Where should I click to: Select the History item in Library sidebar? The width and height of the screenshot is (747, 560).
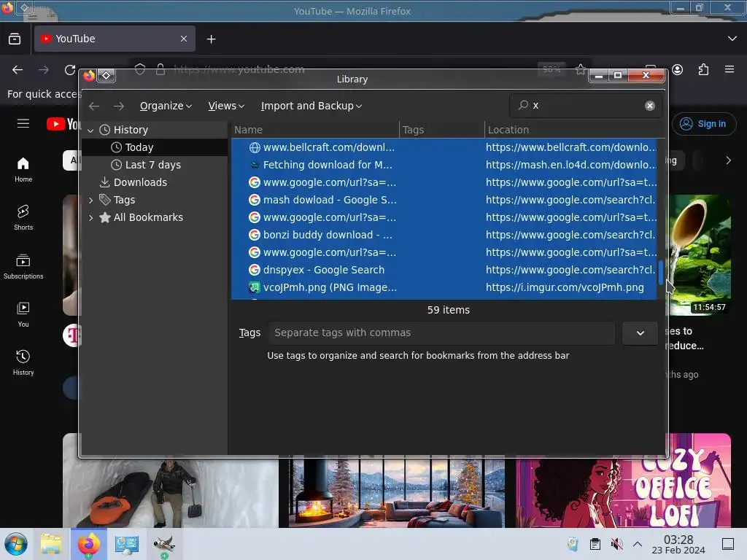[x=155, y=130]
